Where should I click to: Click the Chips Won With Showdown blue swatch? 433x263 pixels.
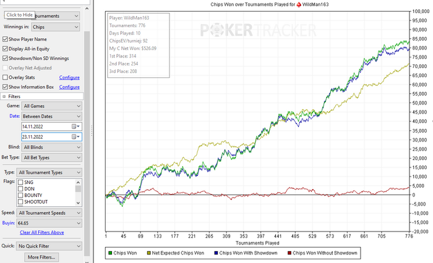[216, 253]
